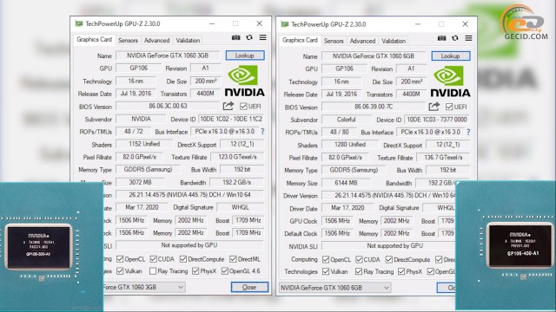Click the 1280 Unified shaders value
The width and height of the screenshot is (556, 312).
[x=350, y=145]
